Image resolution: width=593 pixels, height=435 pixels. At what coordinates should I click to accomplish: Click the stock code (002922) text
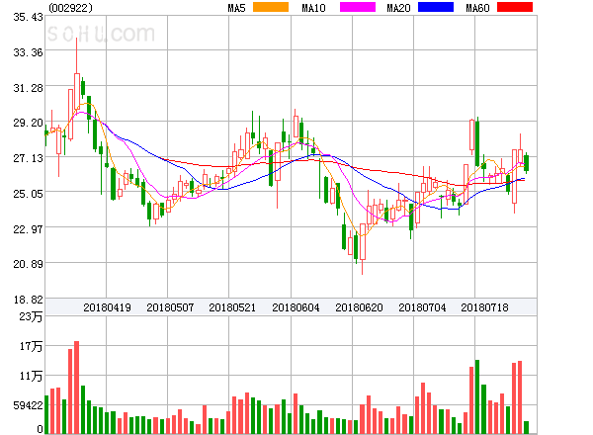point(71,8)
